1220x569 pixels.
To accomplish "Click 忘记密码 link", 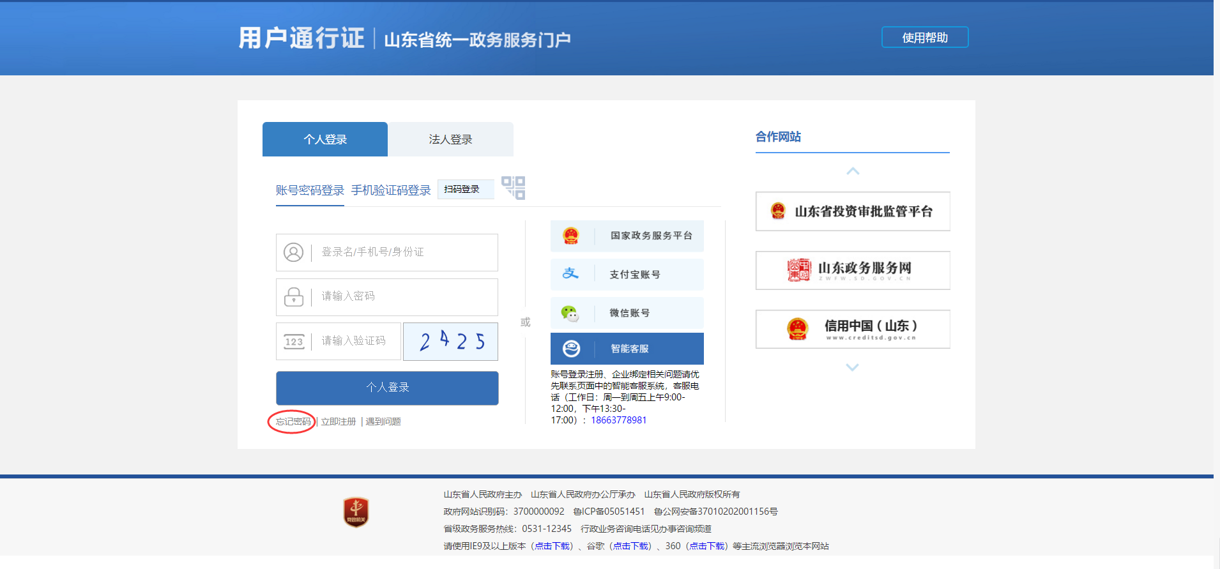I will (293, 421).
